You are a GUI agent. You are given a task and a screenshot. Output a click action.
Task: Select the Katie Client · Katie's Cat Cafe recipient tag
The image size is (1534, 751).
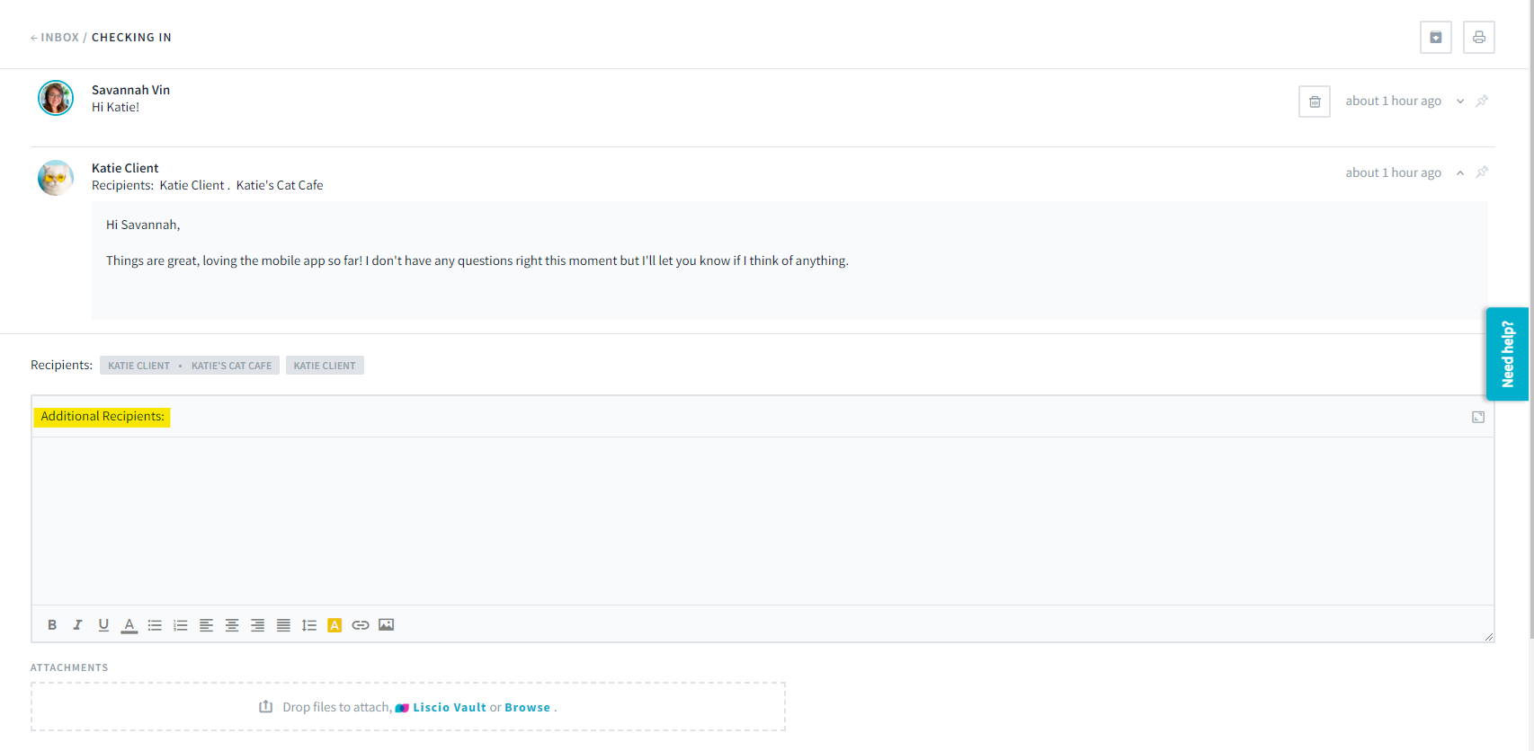[190, 366]
